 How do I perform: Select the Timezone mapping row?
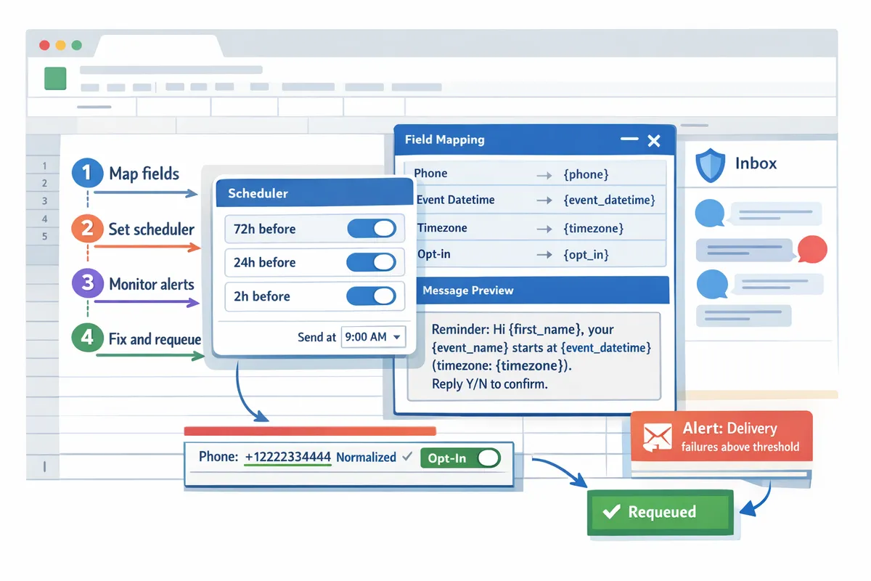pyautogui.click(x=535, y=228)
